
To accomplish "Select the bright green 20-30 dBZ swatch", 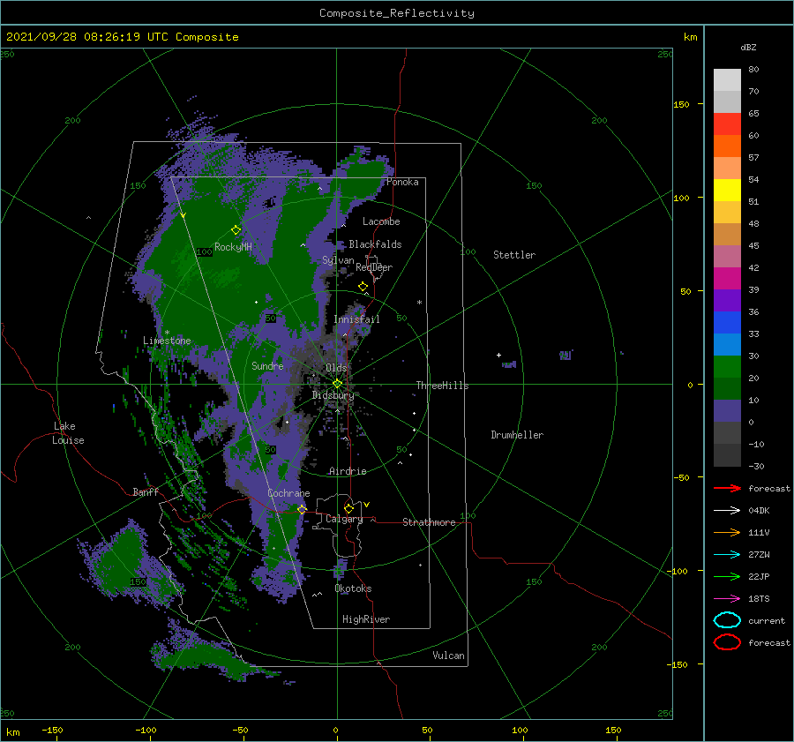I will click(727, 366).
